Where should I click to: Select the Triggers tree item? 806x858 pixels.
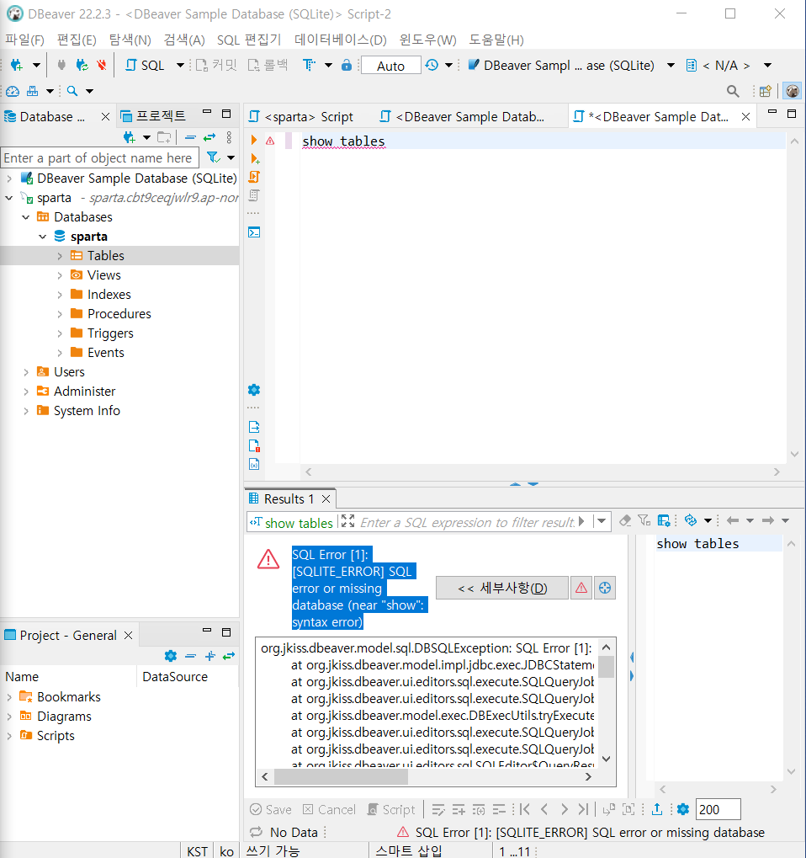coord(110,333)
